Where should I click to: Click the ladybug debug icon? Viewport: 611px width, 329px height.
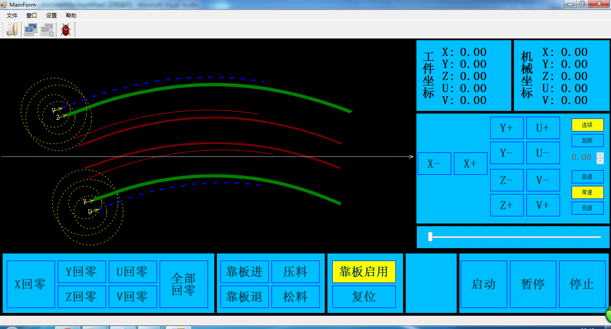point(66,30)
